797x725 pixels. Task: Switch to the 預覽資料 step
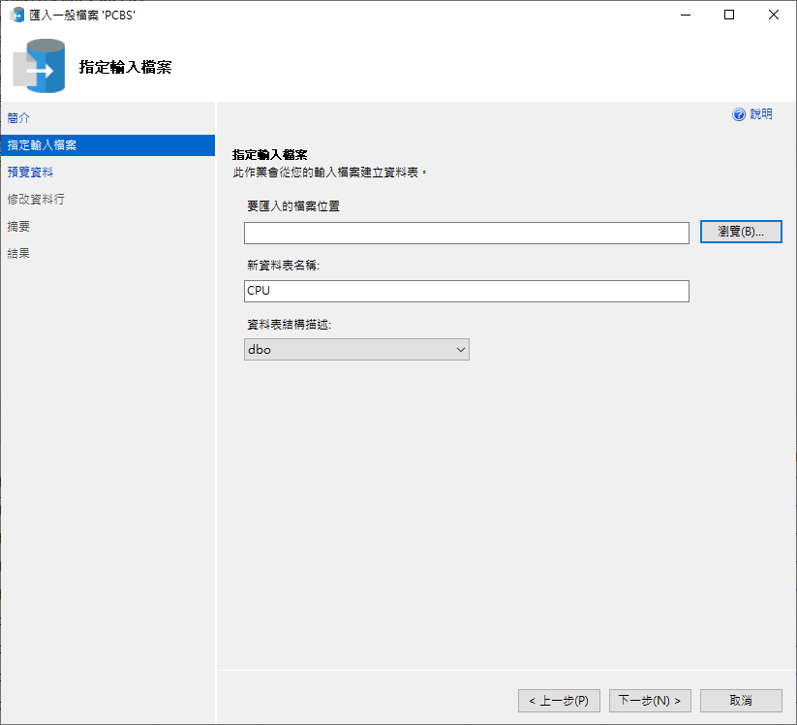click(30, 172)
